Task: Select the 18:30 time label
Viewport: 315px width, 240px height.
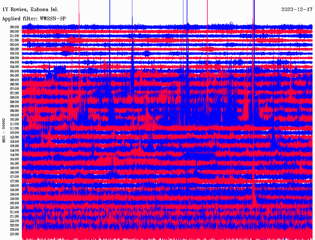Action: pos(14,190)
